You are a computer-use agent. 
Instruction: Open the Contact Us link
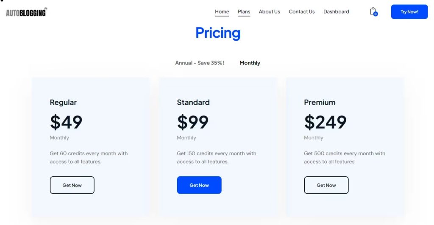(301, 12)
